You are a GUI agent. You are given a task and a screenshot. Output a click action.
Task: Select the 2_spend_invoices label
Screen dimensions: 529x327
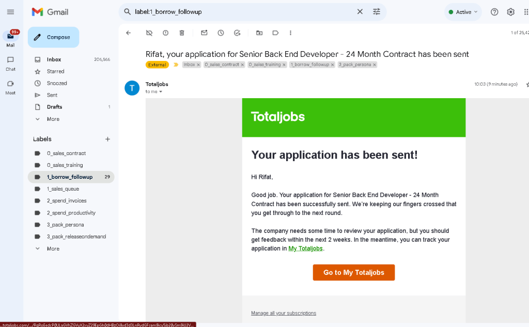[71, 201]
